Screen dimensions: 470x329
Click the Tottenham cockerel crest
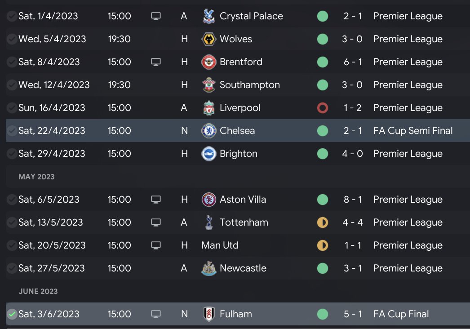pos(209,222)
